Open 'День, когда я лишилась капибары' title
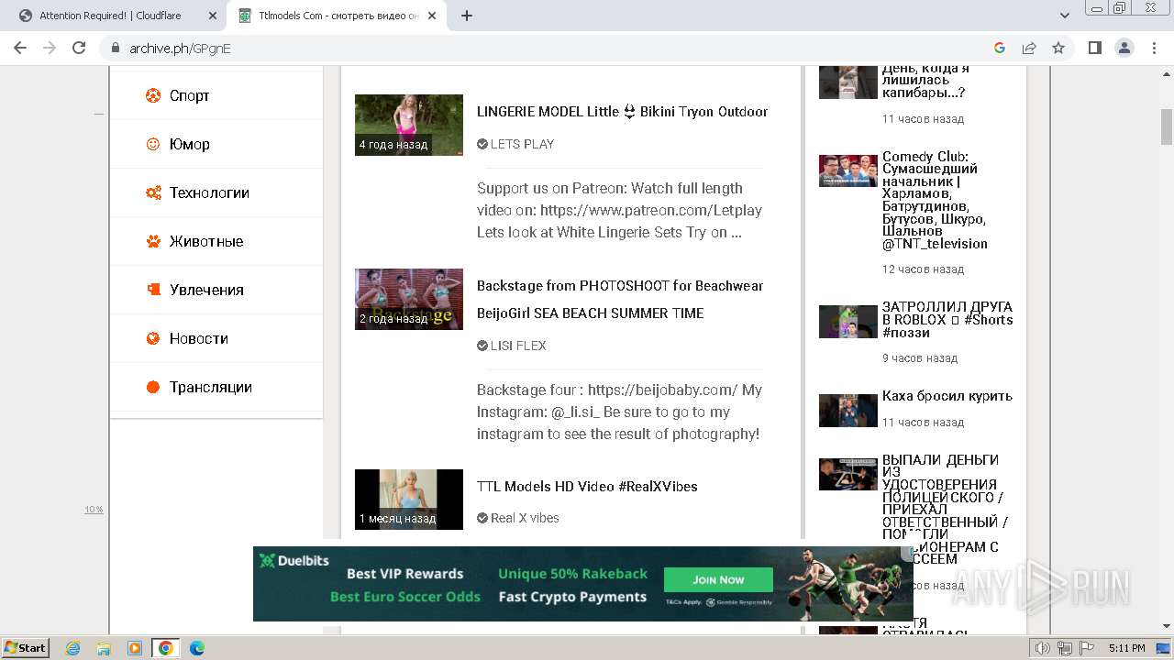This screenshot has width=1174, height=660. click(x=924, y=81)
